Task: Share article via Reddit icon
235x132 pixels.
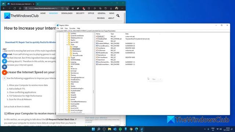Action: (4, 73)
